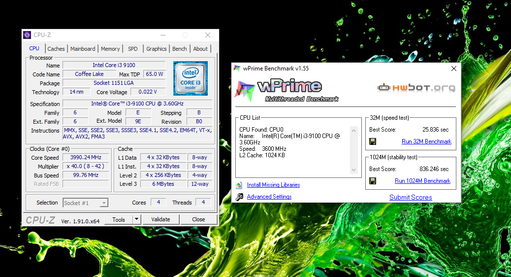This screenshot has width=511, height=277.
Task: Select the CPU tab in CPU-Z
Action: tap(34, 48)
